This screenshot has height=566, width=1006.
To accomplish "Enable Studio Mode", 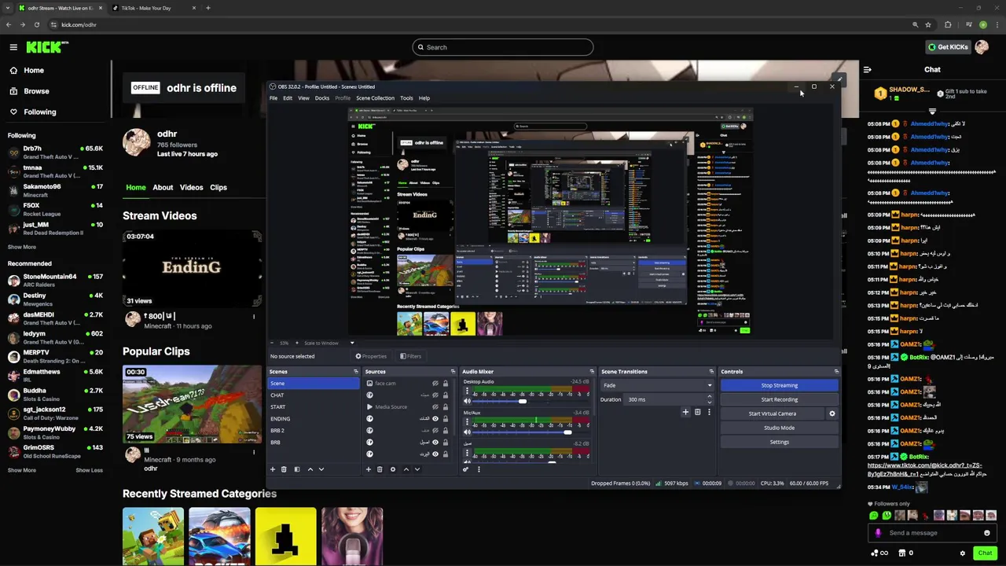I will [x=779, y=428].
